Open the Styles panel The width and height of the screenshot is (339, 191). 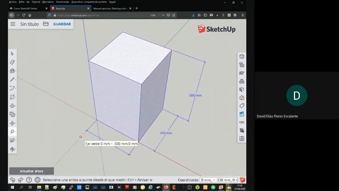242,98
